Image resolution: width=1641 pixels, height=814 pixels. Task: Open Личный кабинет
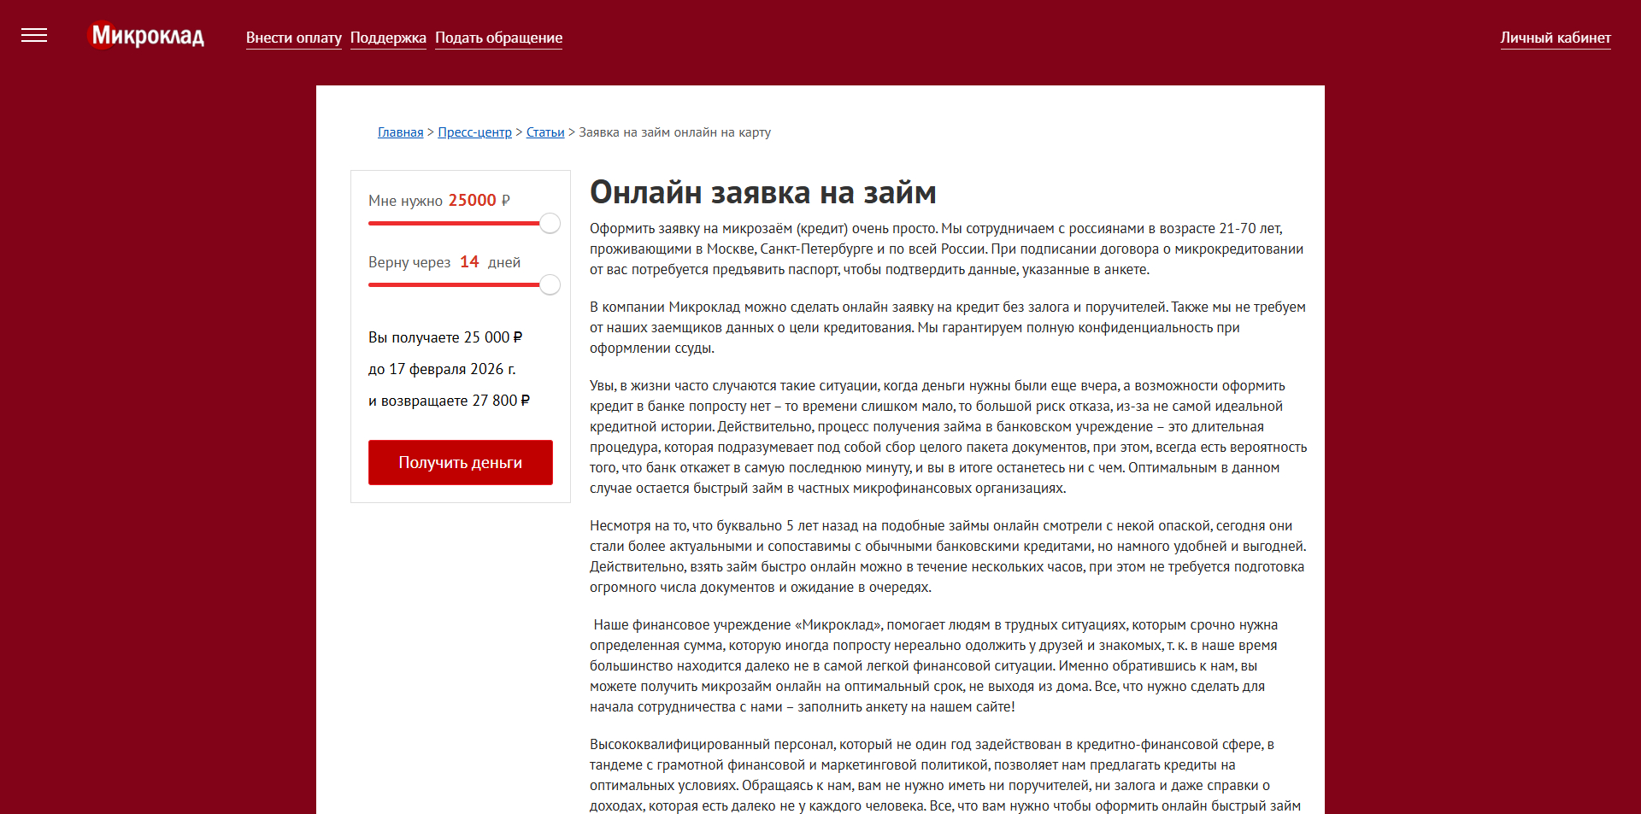click(x=1556, y=38)
